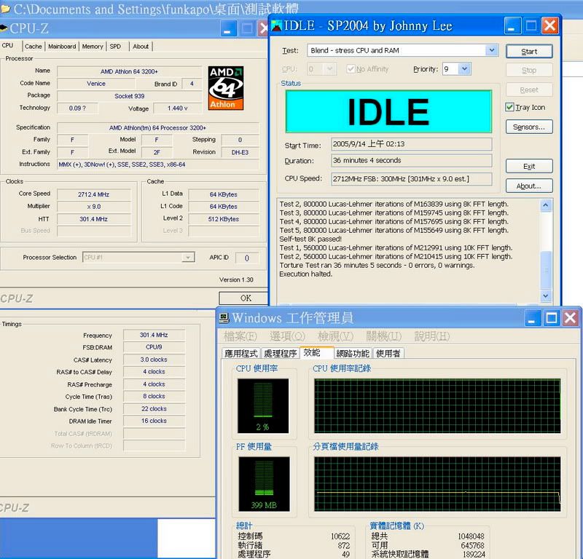Click the Multiplier value x 9.0
The height and width of the screenshot is (559, 583).
point(94,207)
